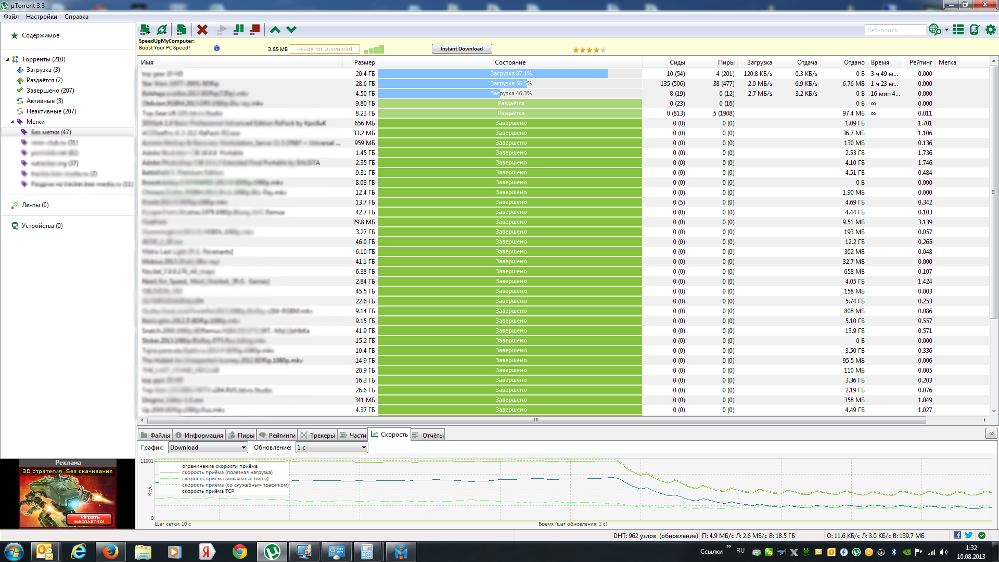Collapse the bottom details panel
This screenshot has width=999, height=562.
pyautogui.click(x=991, y=433)
